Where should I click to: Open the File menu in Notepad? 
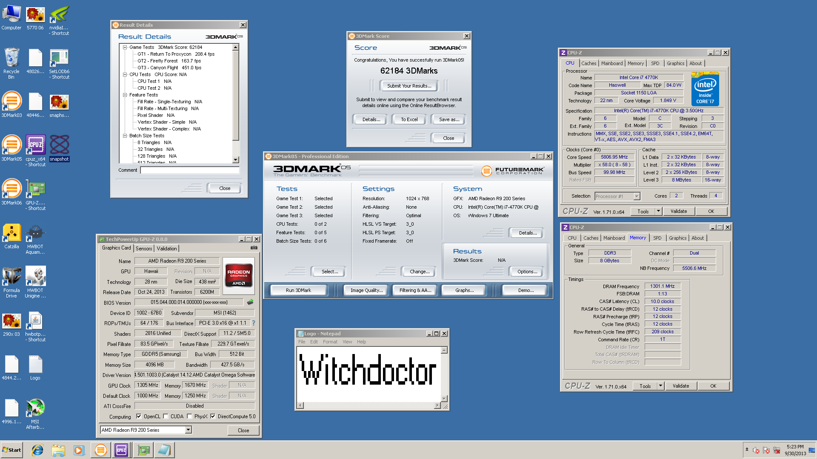click(x=302, y=342)
